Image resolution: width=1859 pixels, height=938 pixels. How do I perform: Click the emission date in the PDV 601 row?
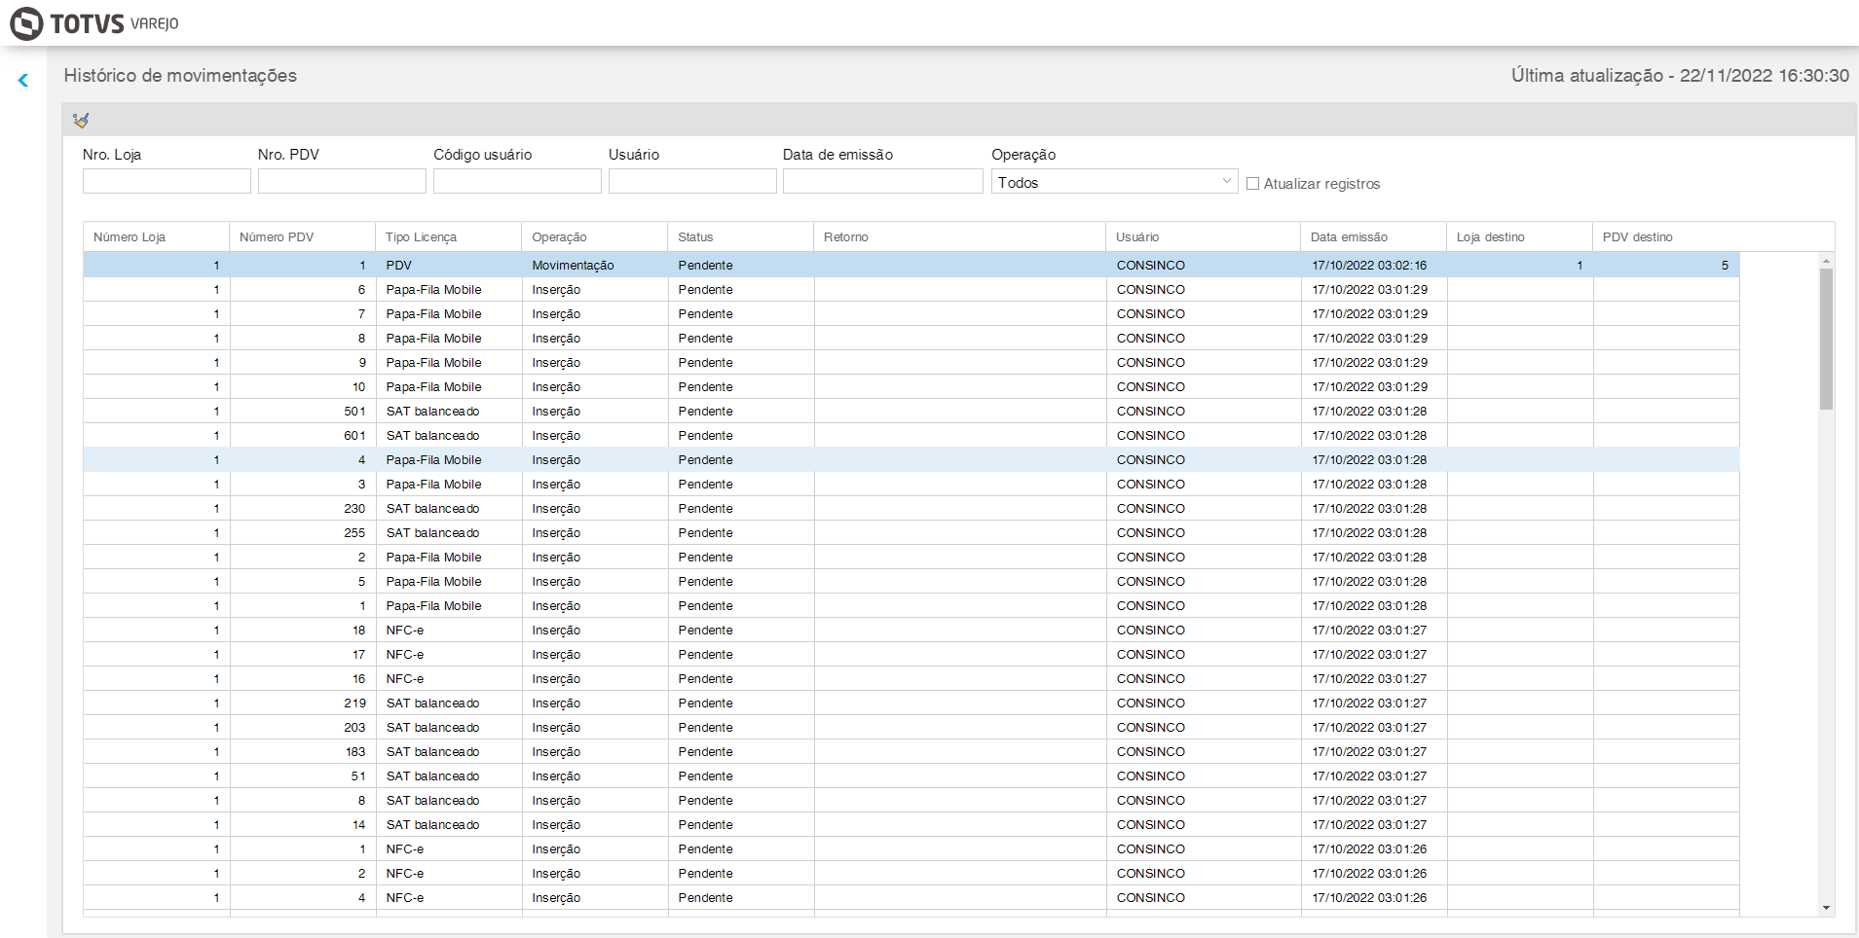[1369, 436]
